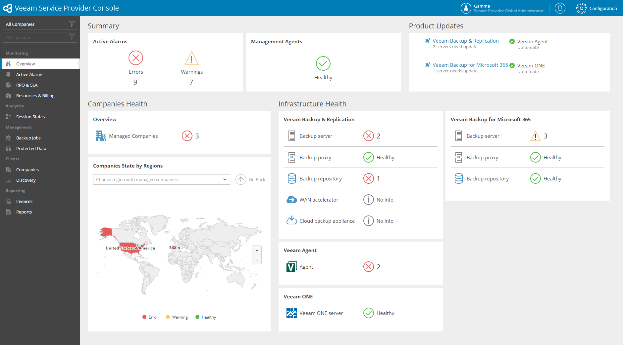623x345 pixels.
Task: Click the Warnings triangle icon
Action: [x=191, y=58]
